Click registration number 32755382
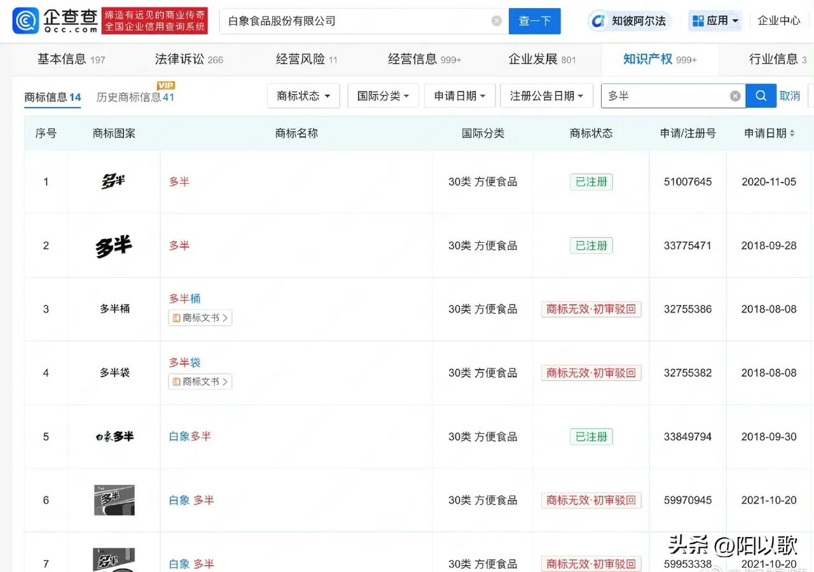The height and width of the screenshot is (572, 814). coord(687,372)
